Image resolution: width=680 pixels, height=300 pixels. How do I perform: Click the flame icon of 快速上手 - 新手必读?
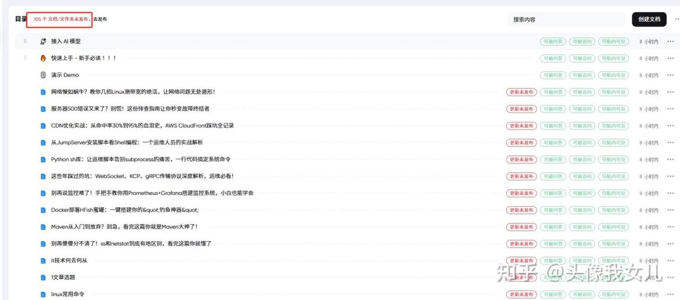coord(44,58)
